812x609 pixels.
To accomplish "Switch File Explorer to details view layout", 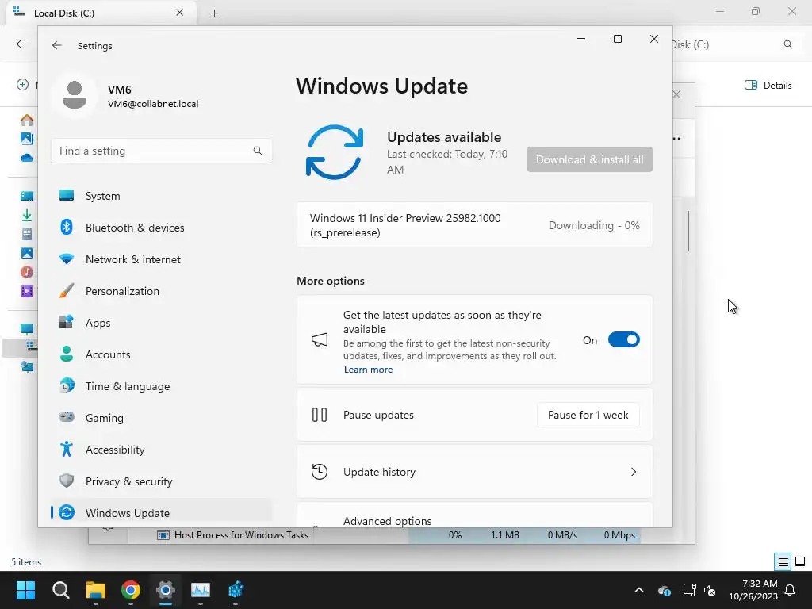I will click(x=783, y=561).
